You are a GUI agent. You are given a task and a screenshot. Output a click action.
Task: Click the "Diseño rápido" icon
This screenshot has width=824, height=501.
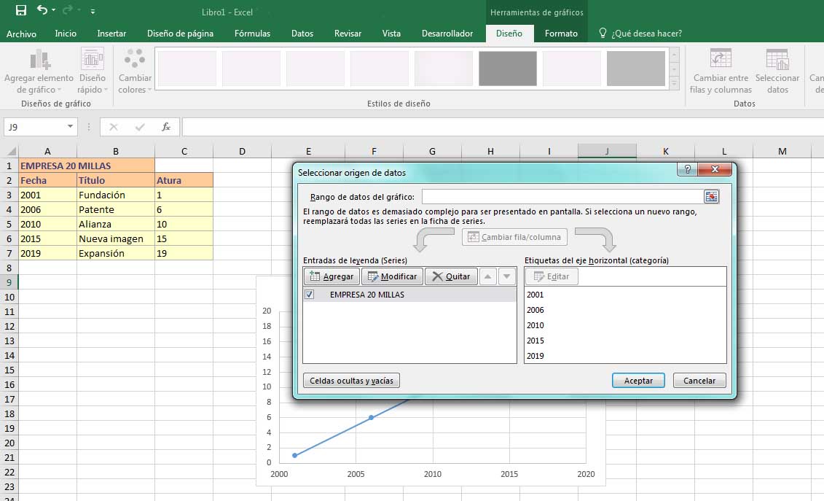(x=92, y=69)
